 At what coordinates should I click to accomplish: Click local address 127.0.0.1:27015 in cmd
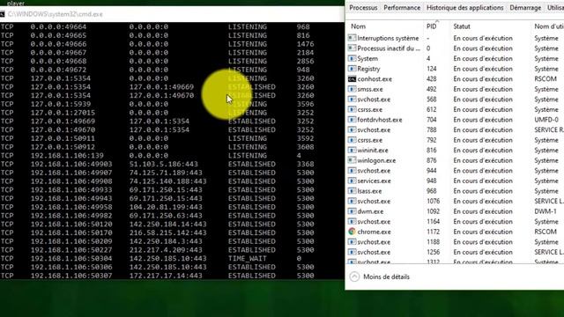coord(63,113)
